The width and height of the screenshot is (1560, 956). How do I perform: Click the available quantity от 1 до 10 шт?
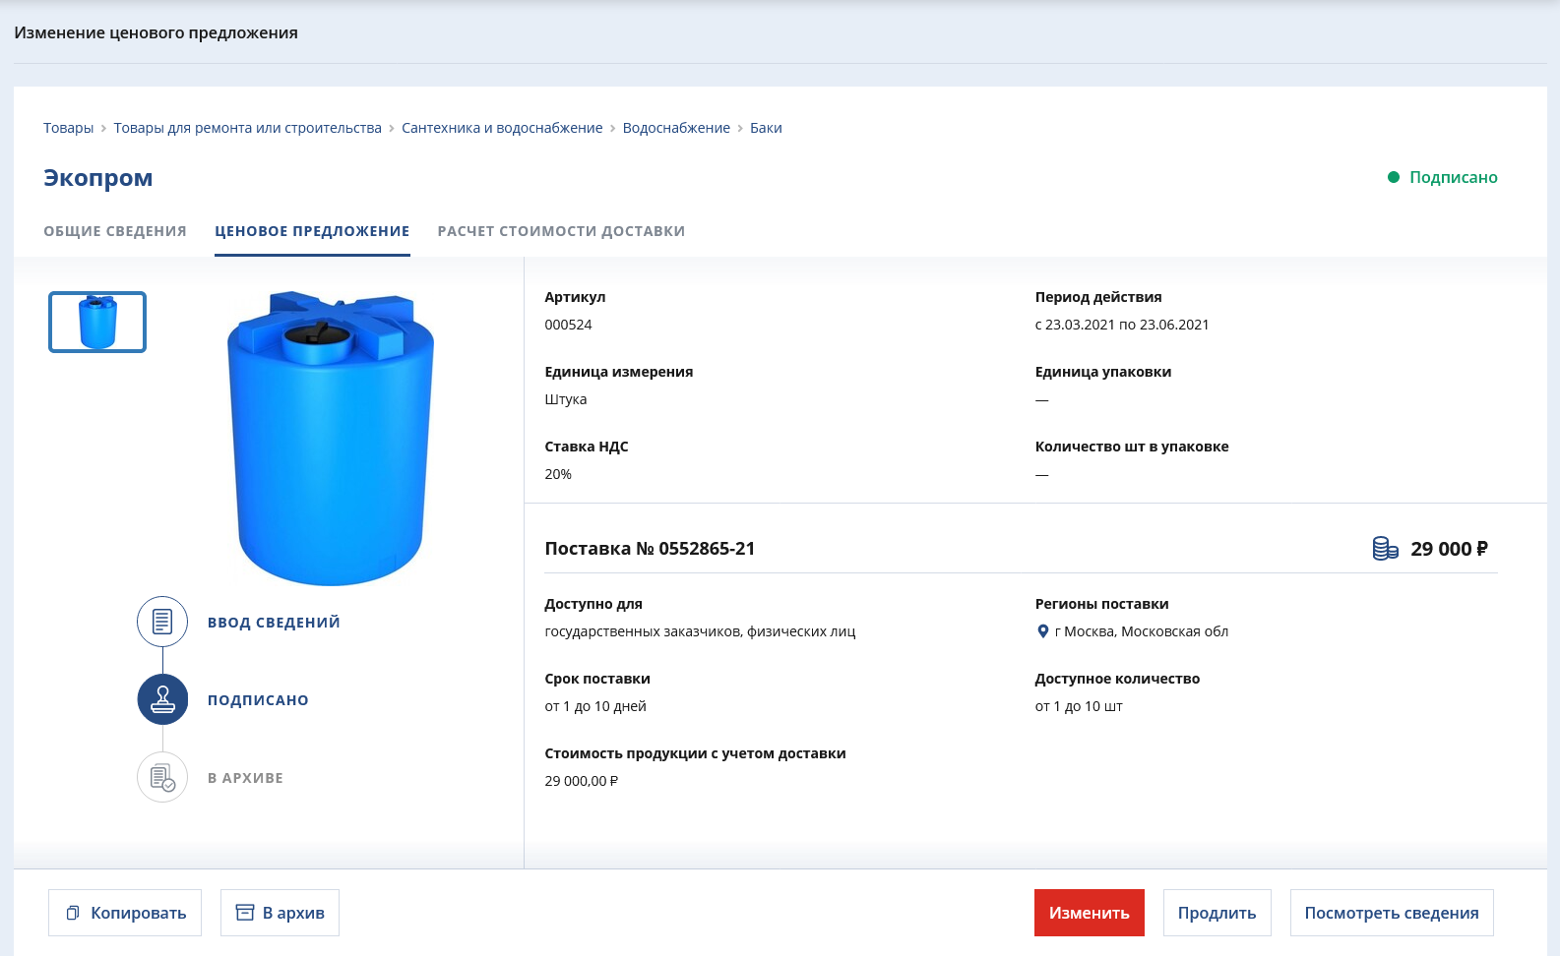[x=1079, y=706]
